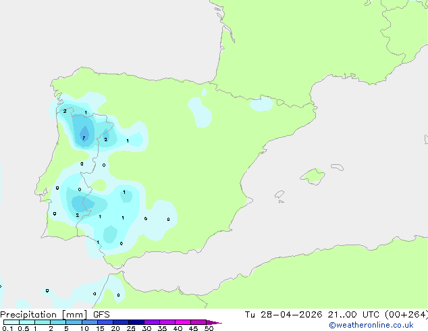This screenshot has height=331, width=428.
Task: Click the '(00+264)' forecast hour text
Action: pos(406,315)
